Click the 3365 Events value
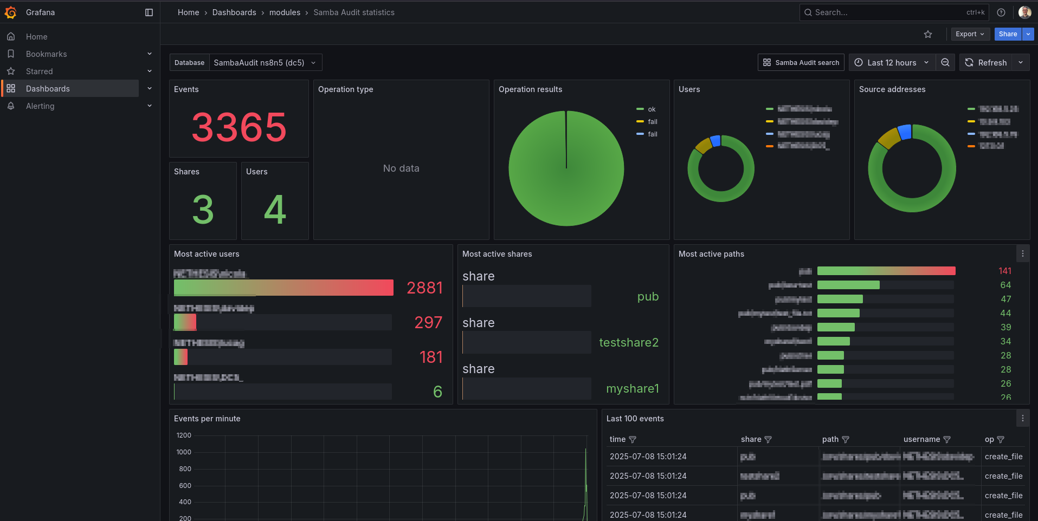The width and height of the screenshot is (1038, 521). coord(239,127)
